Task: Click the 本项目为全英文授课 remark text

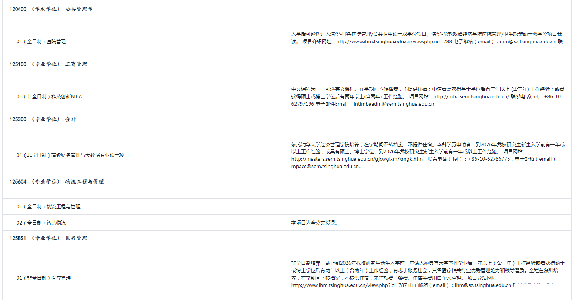Action: click(x=314, y=223)
